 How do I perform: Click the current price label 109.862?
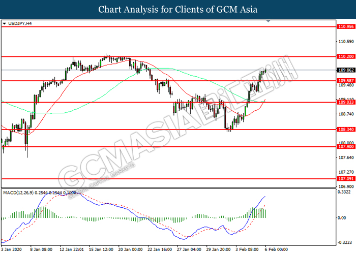[x=346, y=70]
